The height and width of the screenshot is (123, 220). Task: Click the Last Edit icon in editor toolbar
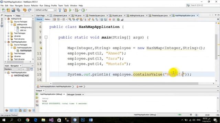tap(55, 19)
